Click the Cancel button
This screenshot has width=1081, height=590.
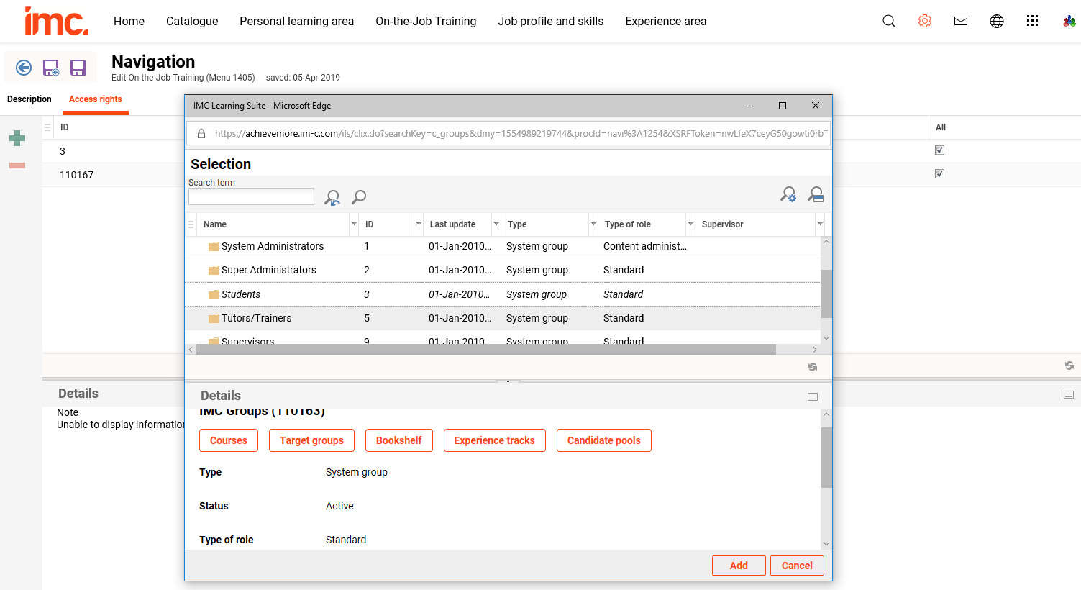tap(797, 566)
